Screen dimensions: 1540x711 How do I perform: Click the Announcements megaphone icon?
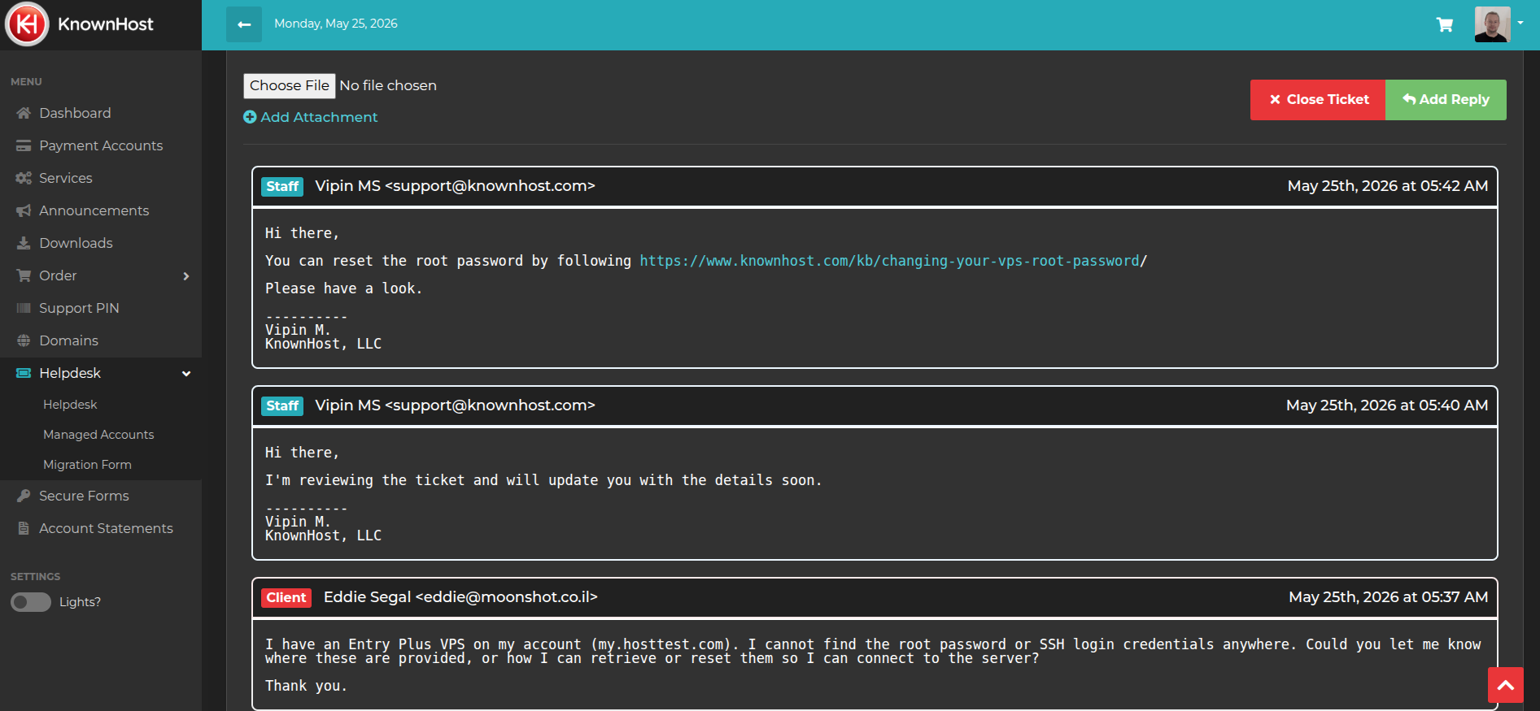24,210
